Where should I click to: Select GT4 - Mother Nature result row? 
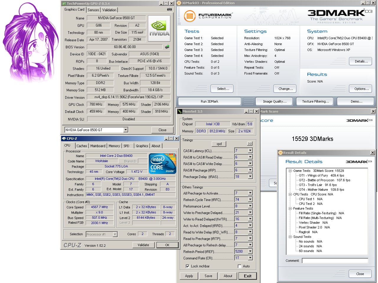[x=321, y=190]
